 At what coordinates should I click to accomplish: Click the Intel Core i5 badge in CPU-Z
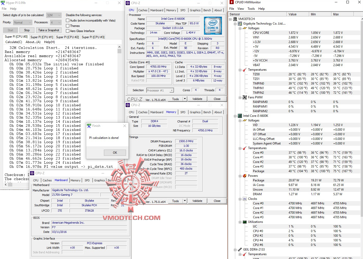[213, 25]
